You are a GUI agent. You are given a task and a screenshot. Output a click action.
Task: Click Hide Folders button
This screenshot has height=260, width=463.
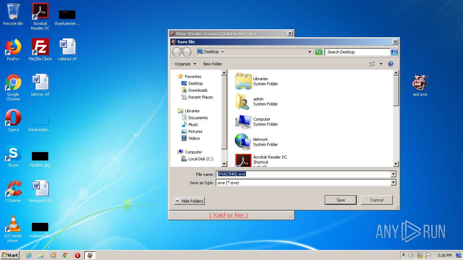pyautogui.click(x=189, y=201)
